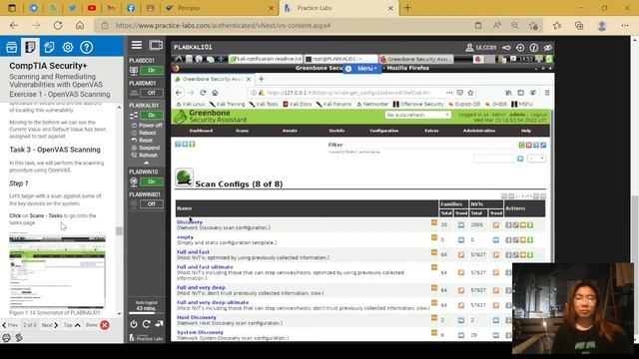The height and width of the screenshot is (359, 639).
Task: Click the import scan config green icon
Action: coord(193,144)
